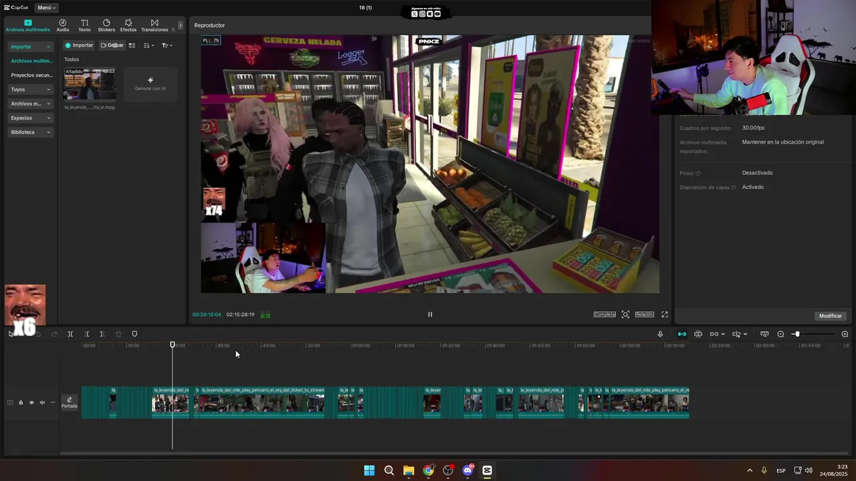Open Chrome from taskbar
The width and height of the screenshot is (856, 481).
pos(429,470)
